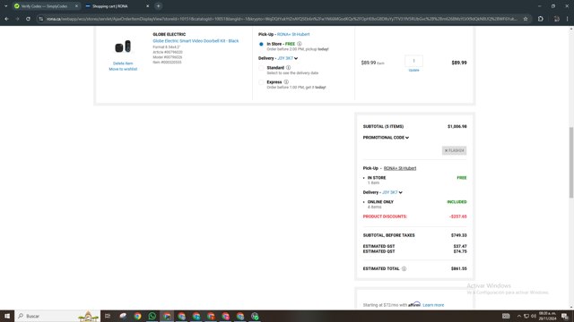Switch to the Shopping cart RONA tab
574x322 pixels.
coord(117,6)
